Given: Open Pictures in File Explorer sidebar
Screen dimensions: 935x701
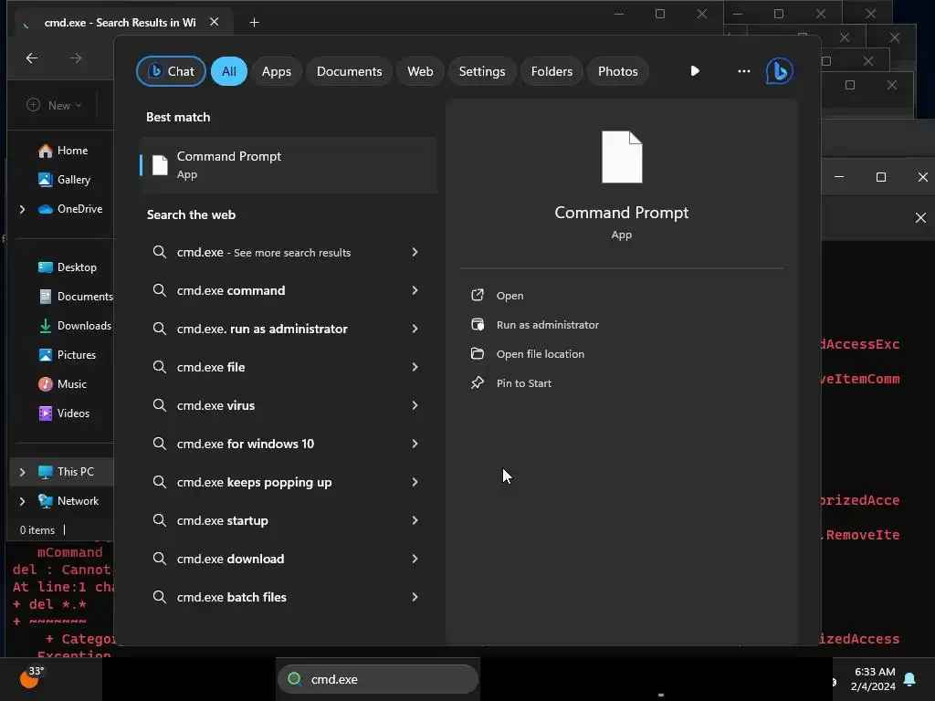Looking at the screenshot, I should pos(67,355).
